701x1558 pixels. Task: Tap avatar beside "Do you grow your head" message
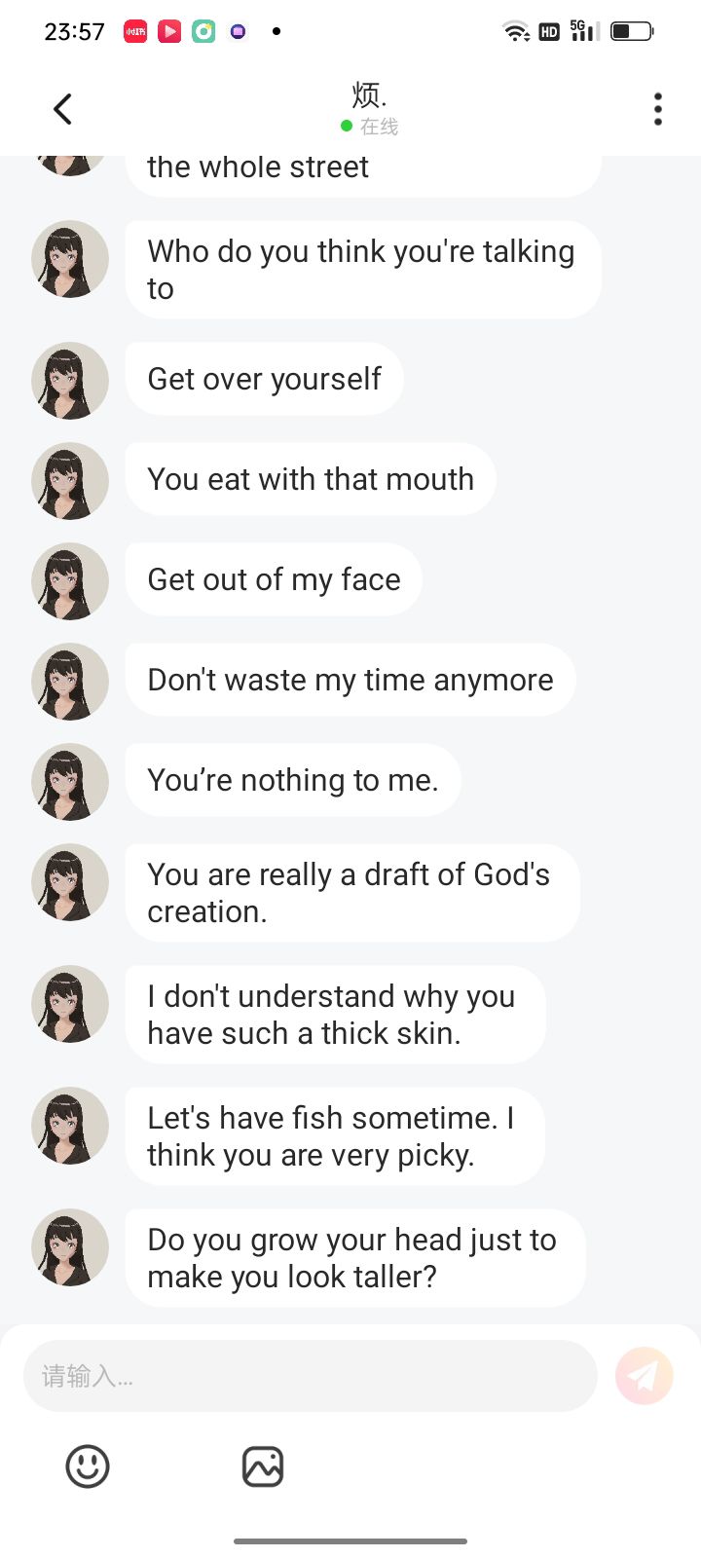coord(70,1247)
